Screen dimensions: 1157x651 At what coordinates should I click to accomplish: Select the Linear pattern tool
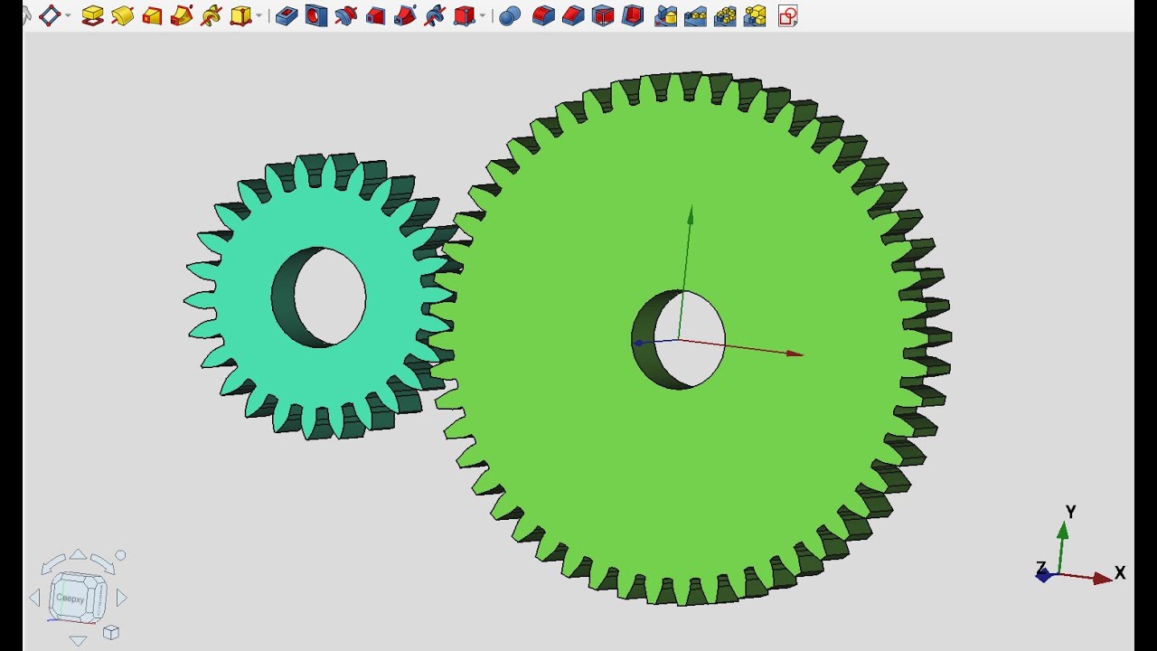click(x=695, y=15)
